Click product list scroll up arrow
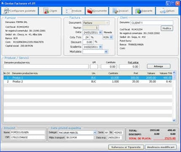The width and height of the screenshot is (181, 152). coord(174,73)
